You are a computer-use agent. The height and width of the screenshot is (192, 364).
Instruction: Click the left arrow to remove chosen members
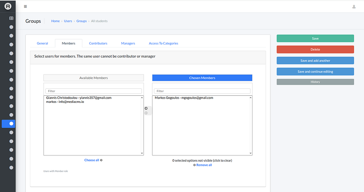pos(146,113)
